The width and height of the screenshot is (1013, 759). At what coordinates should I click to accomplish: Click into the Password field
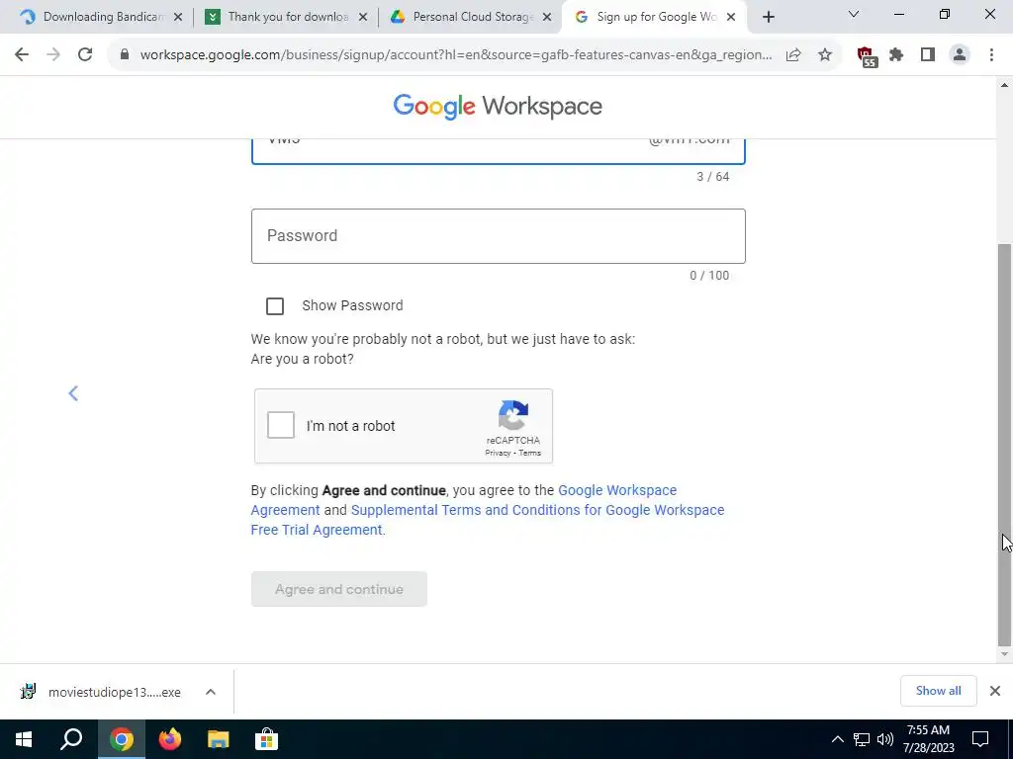[499, 236]
